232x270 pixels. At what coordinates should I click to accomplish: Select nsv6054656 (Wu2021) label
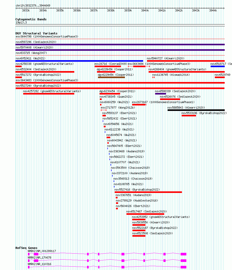coord(118,124)
